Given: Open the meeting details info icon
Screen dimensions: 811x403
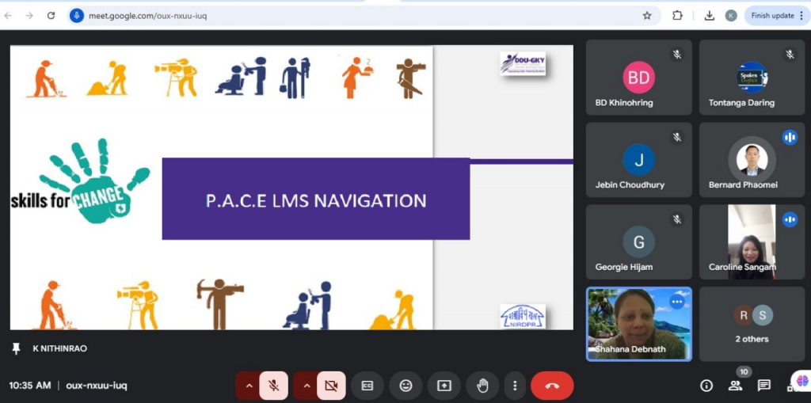Looking at the screenshot, I should pos(706,386).
